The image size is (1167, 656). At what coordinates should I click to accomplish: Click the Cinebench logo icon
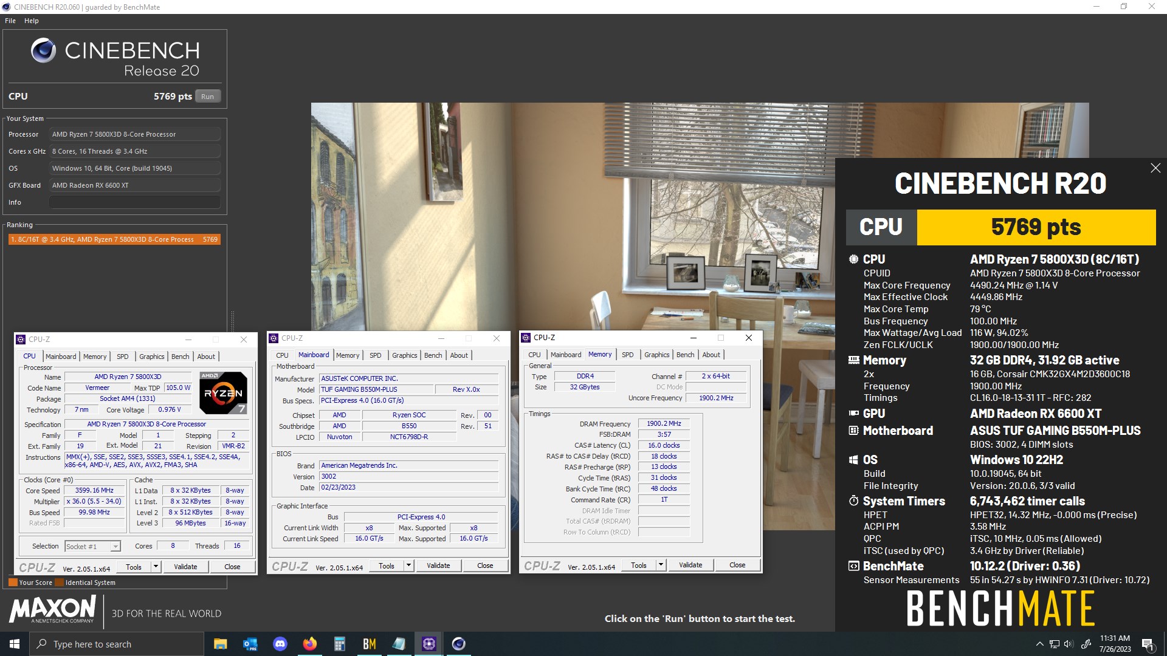(x=43, y=50)
